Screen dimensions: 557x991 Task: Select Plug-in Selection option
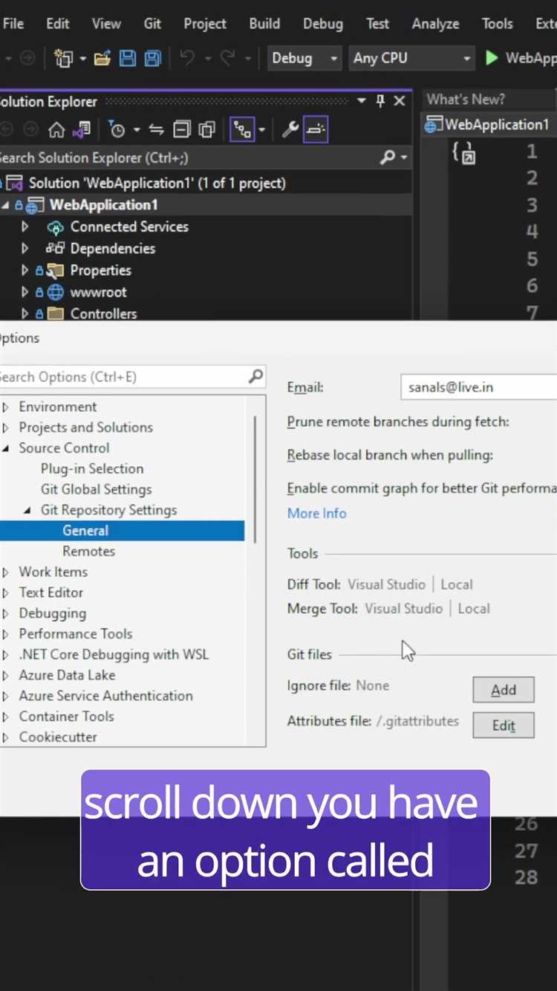coord(92,468)
